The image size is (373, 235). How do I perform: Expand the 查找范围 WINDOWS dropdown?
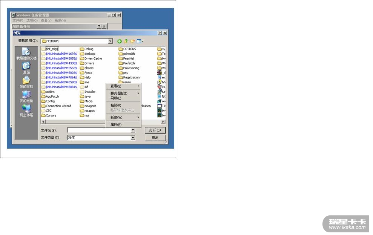[110, 41]
